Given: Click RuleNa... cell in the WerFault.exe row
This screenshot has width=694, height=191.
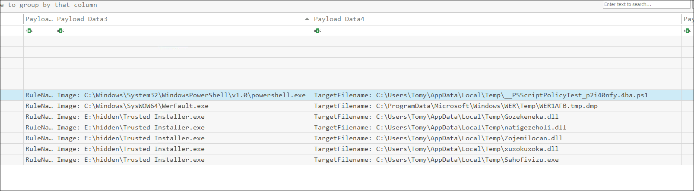Looking at the screenshot, I should point(39,106).
